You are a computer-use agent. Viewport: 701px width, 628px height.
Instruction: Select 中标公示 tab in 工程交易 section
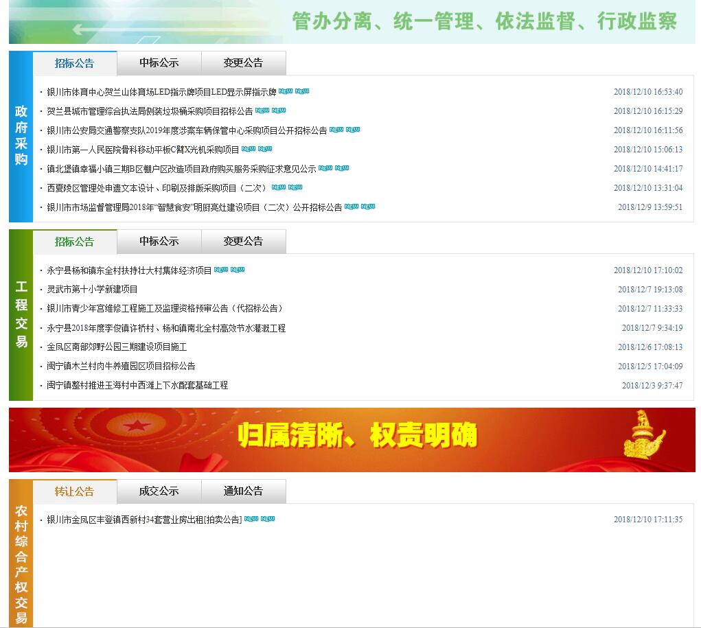tap(159, 242)
